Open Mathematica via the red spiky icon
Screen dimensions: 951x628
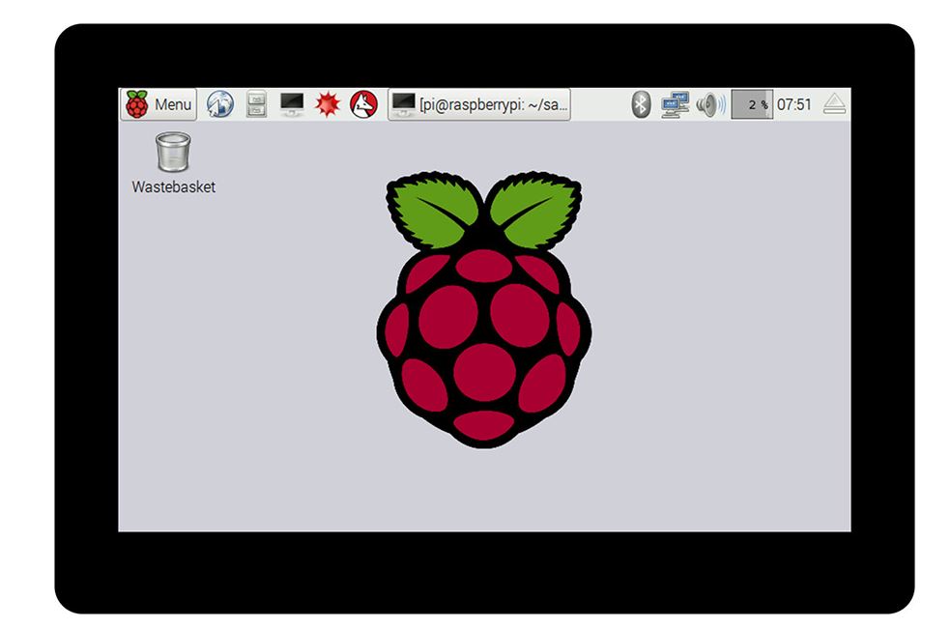328,104
